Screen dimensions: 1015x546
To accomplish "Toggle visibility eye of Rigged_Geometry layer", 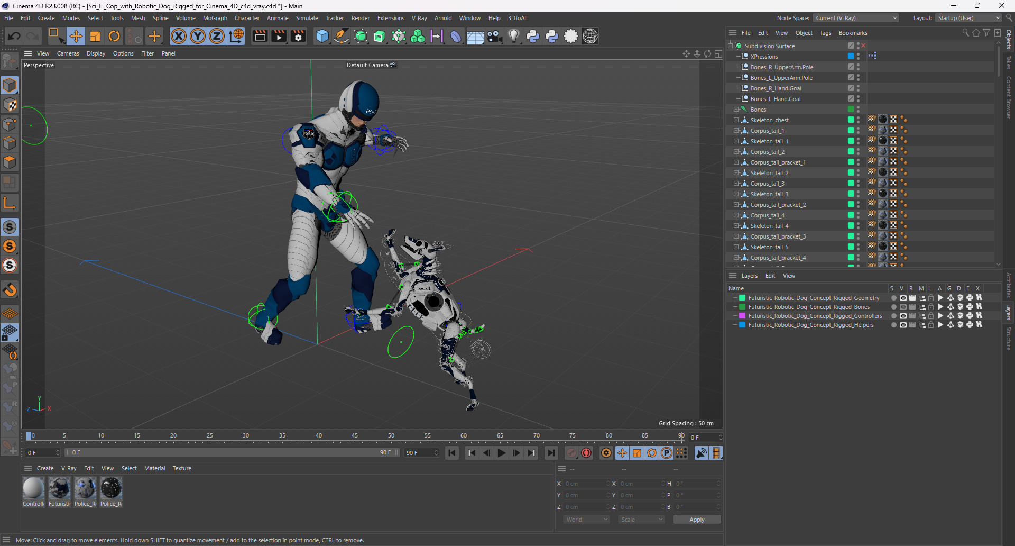I will 903,298.
